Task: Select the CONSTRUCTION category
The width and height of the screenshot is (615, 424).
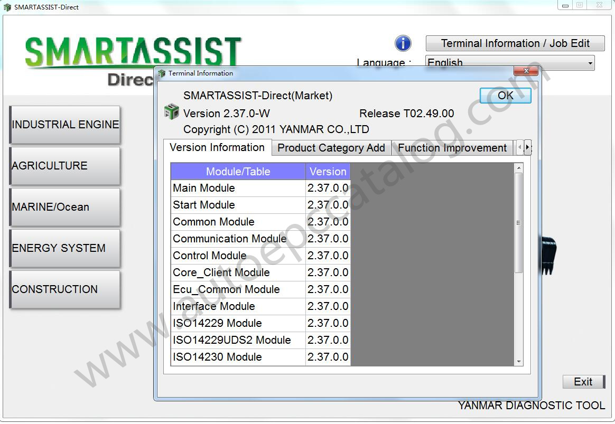Action: pos(64,289)
